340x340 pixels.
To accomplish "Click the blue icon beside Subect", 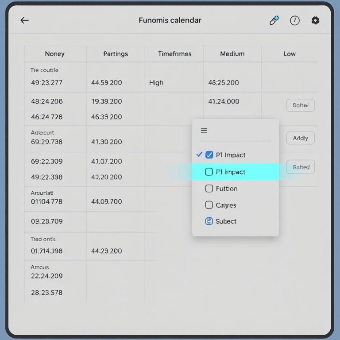I will click(x=209, y=221).
